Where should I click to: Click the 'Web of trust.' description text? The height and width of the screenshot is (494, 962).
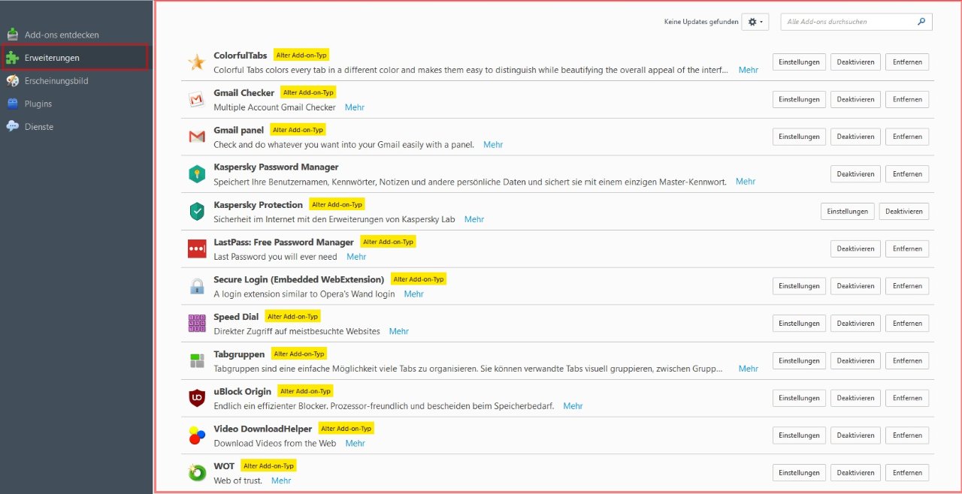(238, 480)
